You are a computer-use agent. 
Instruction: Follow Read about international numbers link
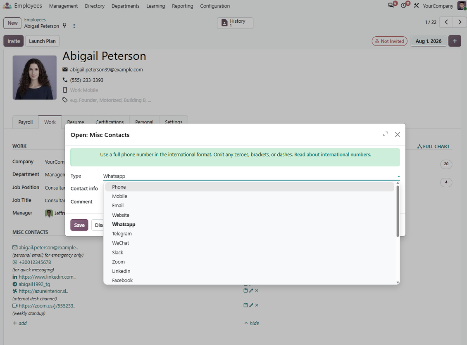333,155
